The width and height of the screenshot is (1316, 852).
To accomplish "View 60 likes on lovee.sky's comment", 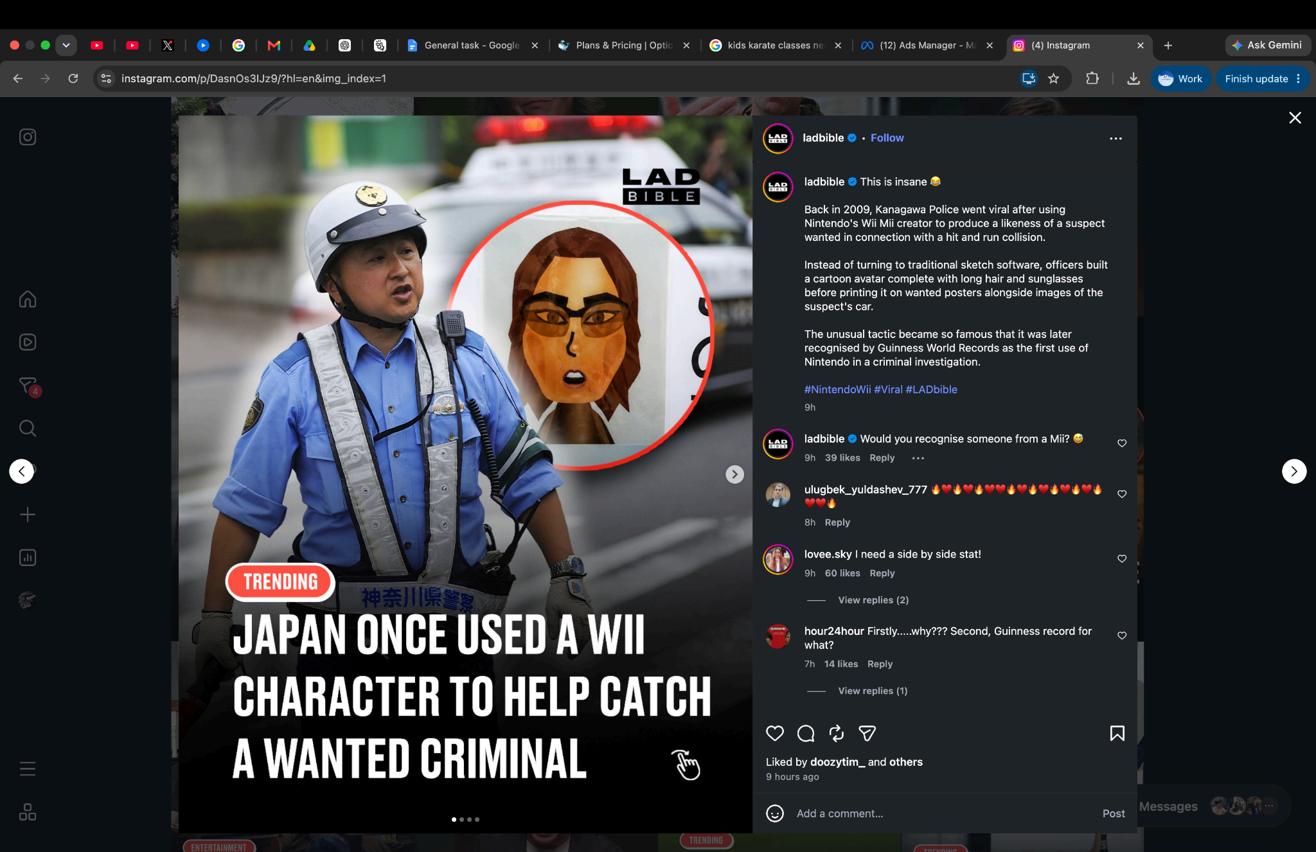I will pos(842,573).
